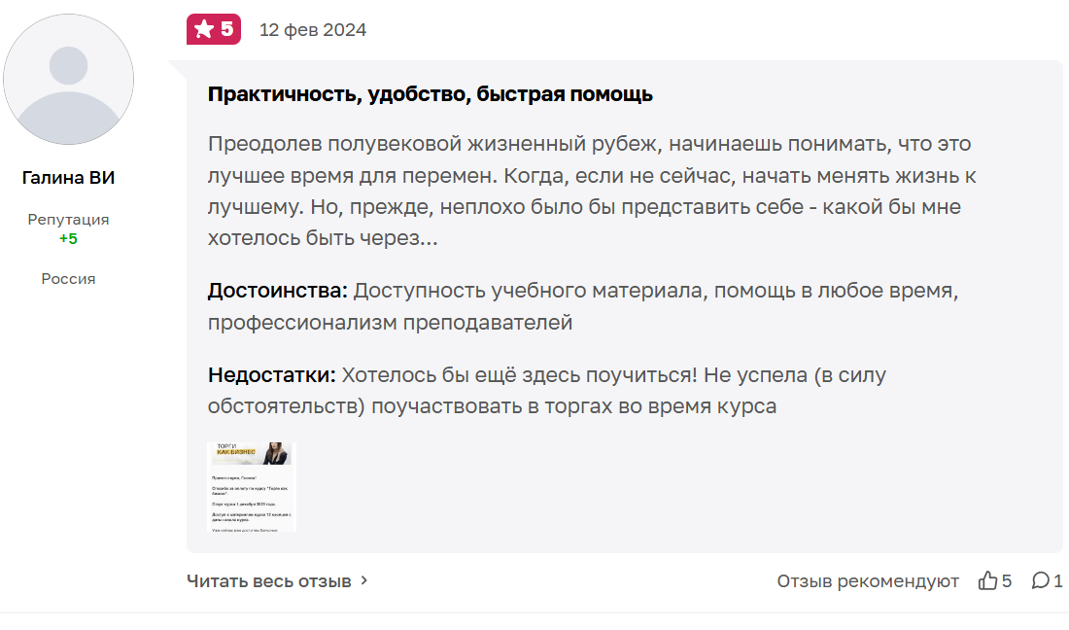This screenshot has width=1069, height=630.
Task: Open the attached course screenshot thumbnail
Action: 252,487
